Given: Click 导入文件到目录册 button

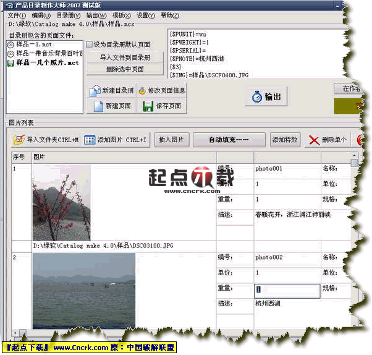Looking at the screenshot, I should 125,58.
